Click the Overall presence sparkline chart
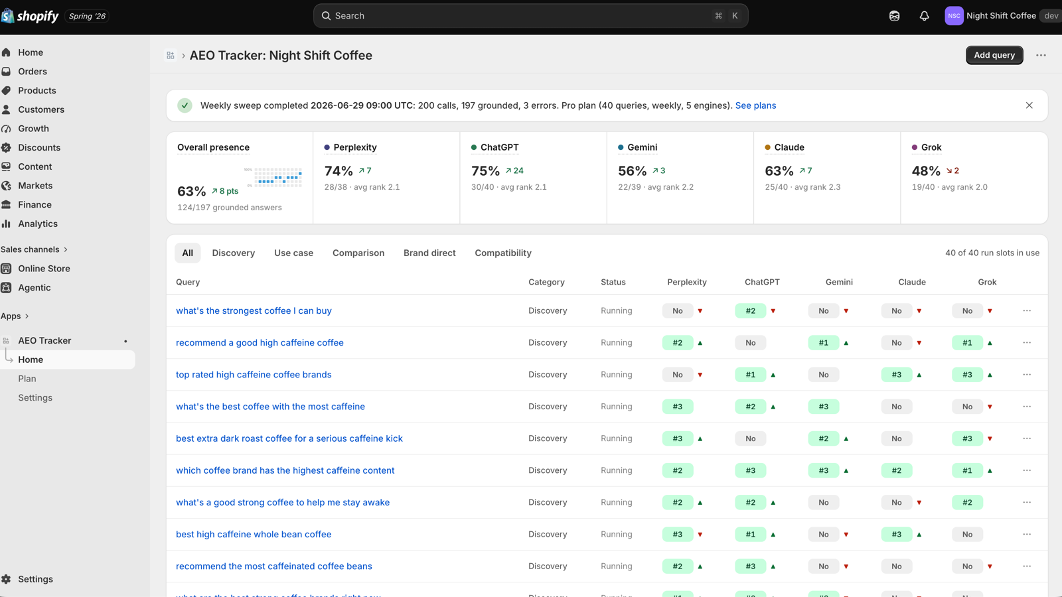The width and height of the screenshot is (1062, 597). click(273, 177)
